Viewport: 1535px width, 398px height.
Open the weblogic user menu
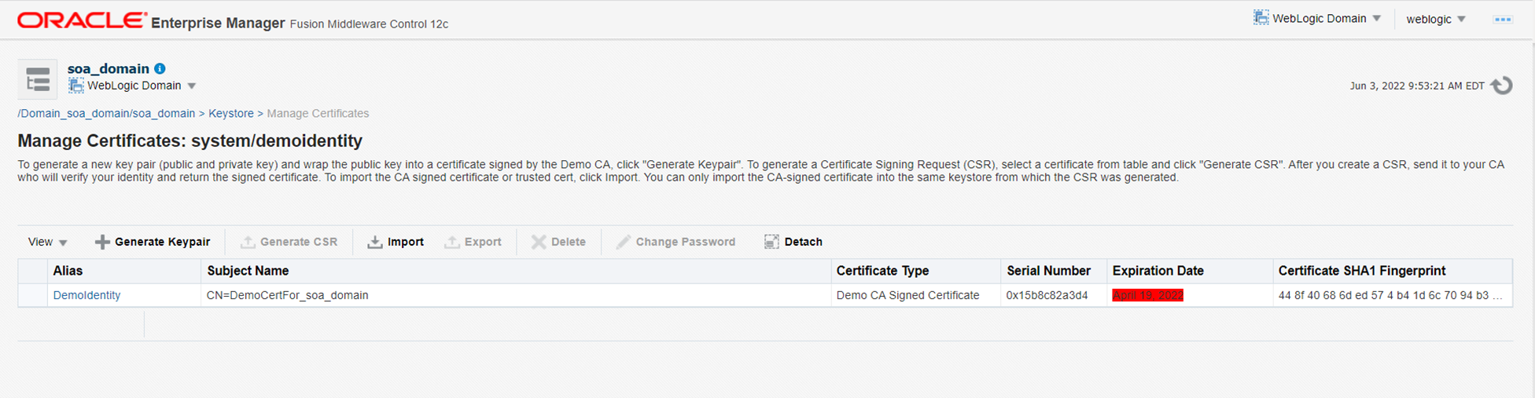coord(1436,19)
